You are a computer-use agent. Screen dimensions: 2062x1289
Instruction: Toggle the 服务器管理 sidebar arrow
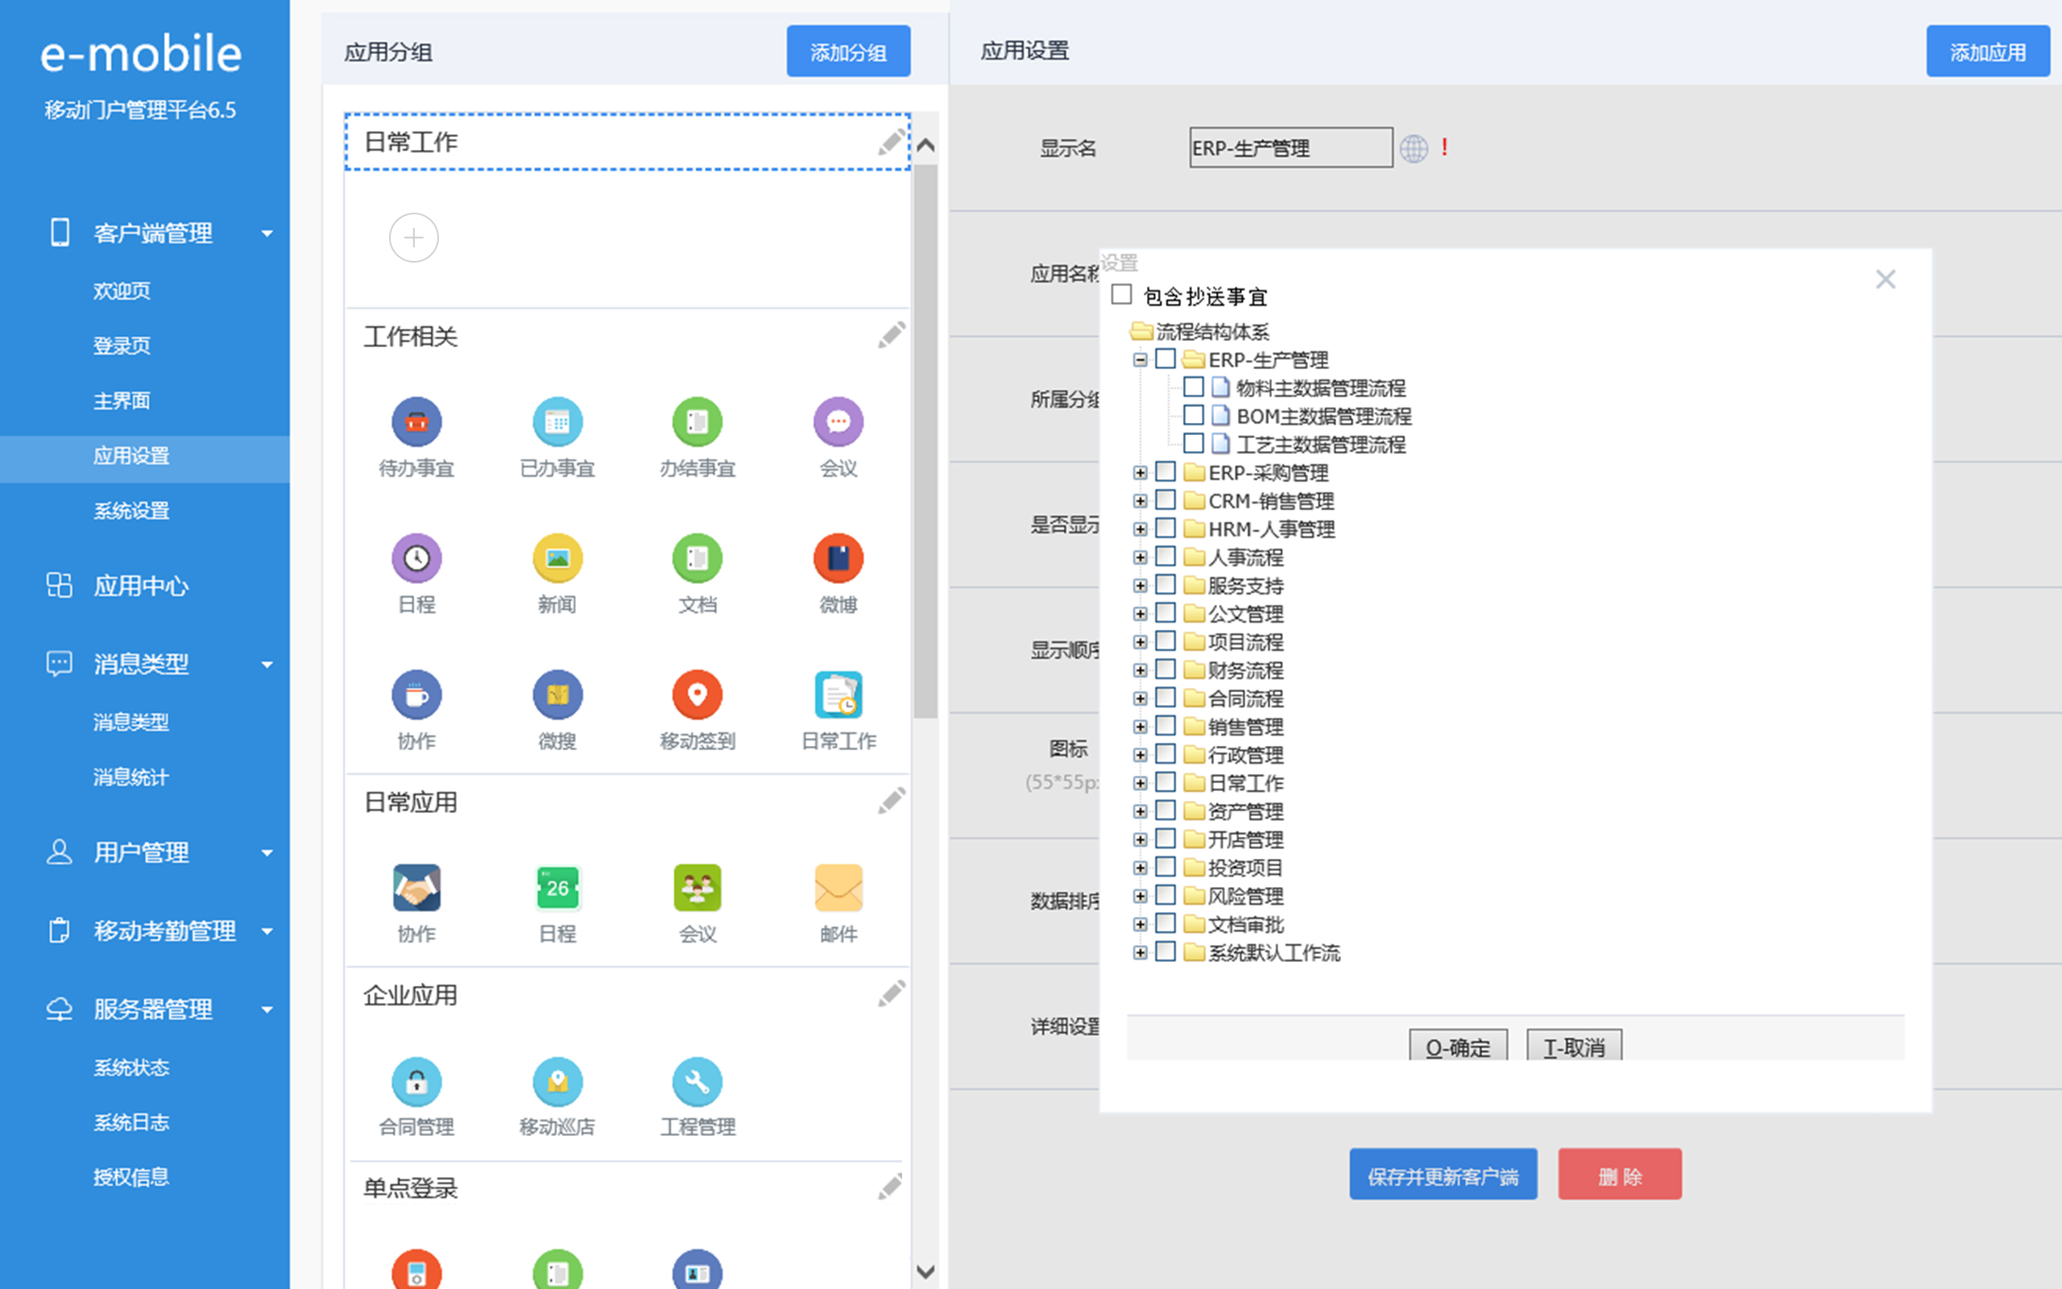(x=267, y=1009)
